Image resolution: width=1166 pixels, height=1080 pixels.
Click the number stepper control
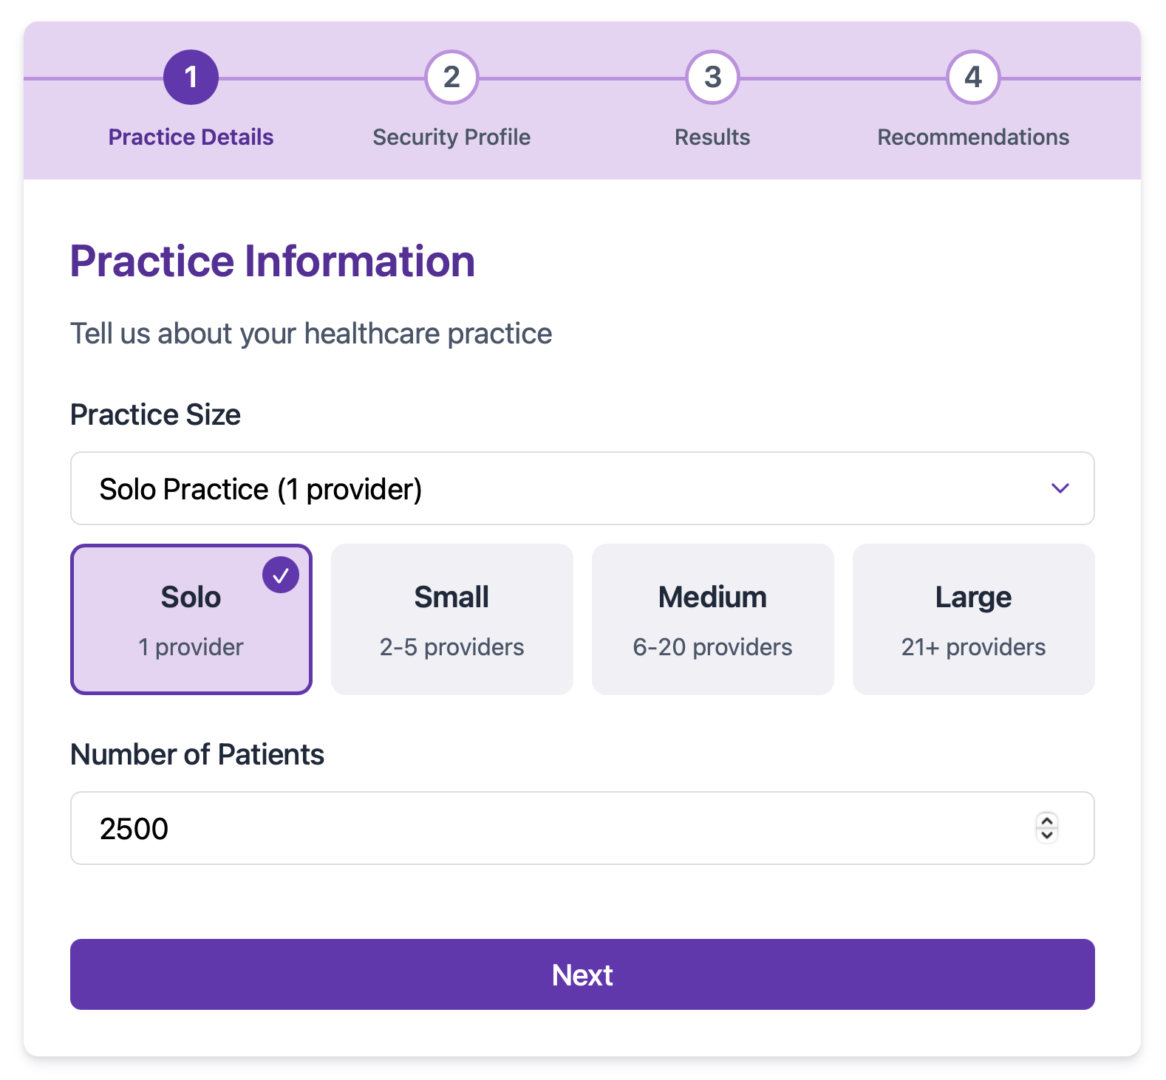coord(1046,828)
